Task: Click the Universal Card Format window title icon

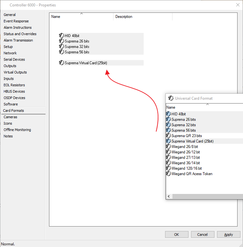Action: coord(171,98)
